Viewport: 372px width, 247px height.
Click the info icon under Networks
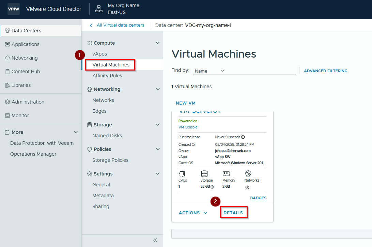pos(247,187)
